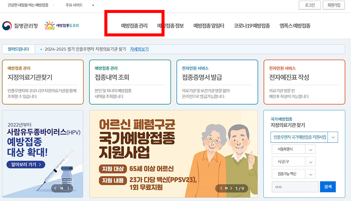Pause the HPV banner slideshow

[62, 188]
